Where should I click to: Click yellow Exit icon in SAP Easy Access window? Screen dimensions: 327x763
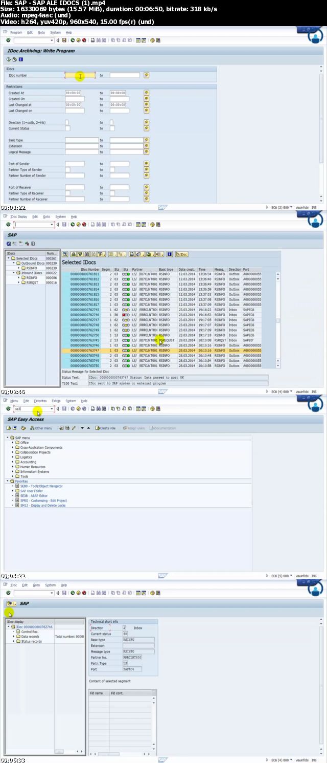tap(78, 409)
